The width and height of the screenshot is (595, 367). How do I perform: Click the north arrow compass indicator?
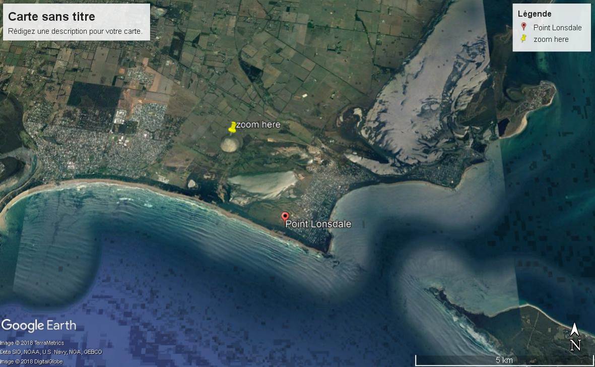(x=575, y=330)
